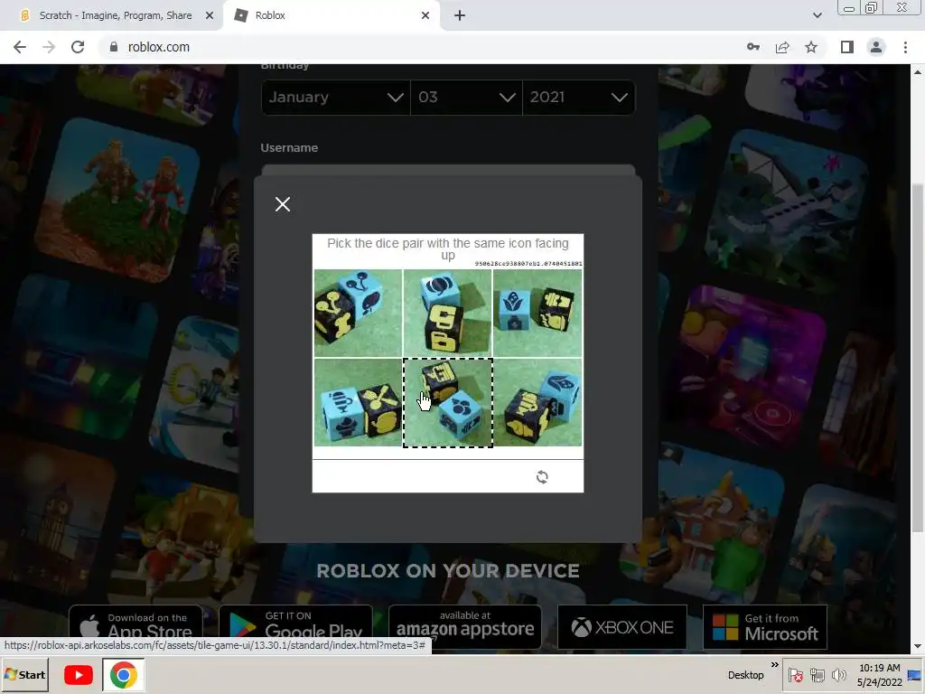This screenshot has width=925, height=694.
Task: Open the Windows Start menu
Action: 24,675
